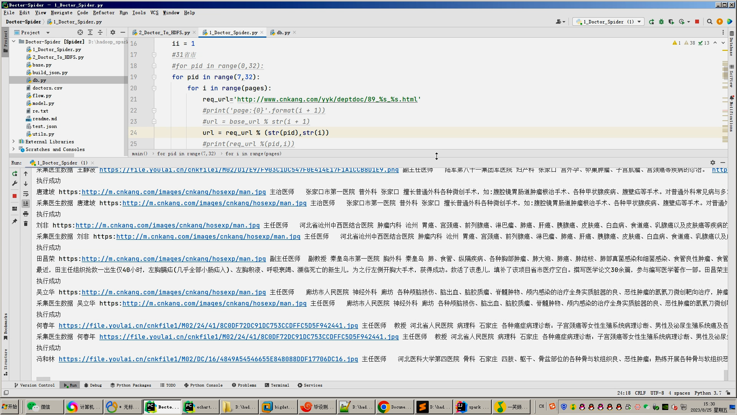Pin the Run output tab
This screenshot has height=415, width=737.
pos(15,221)
